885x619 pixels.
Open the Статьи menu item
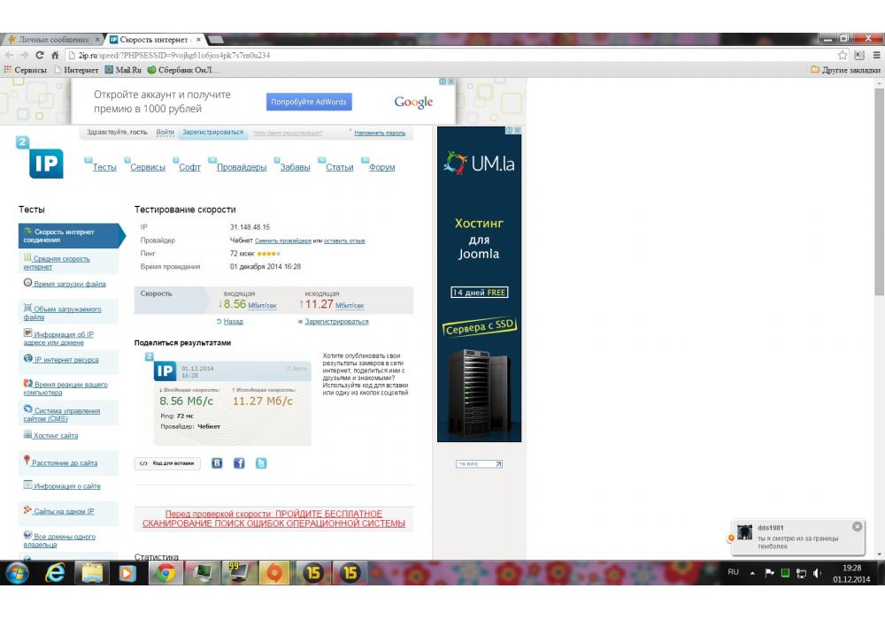(x=340, y=167)
